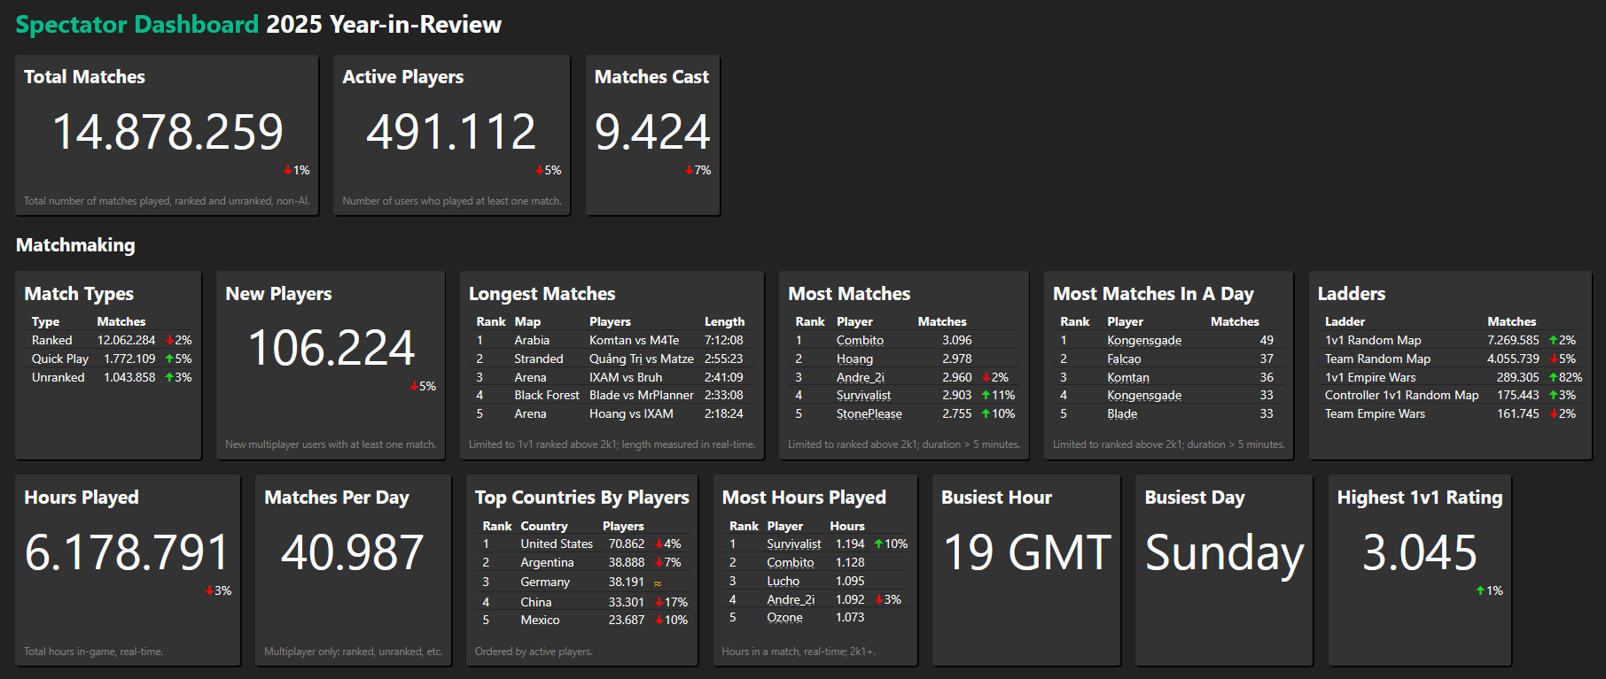Click Komtan vs M4Te in Longest Matches
Image resolution: width=1606 pixels, height=679 pixels.
tap(635, 340)
